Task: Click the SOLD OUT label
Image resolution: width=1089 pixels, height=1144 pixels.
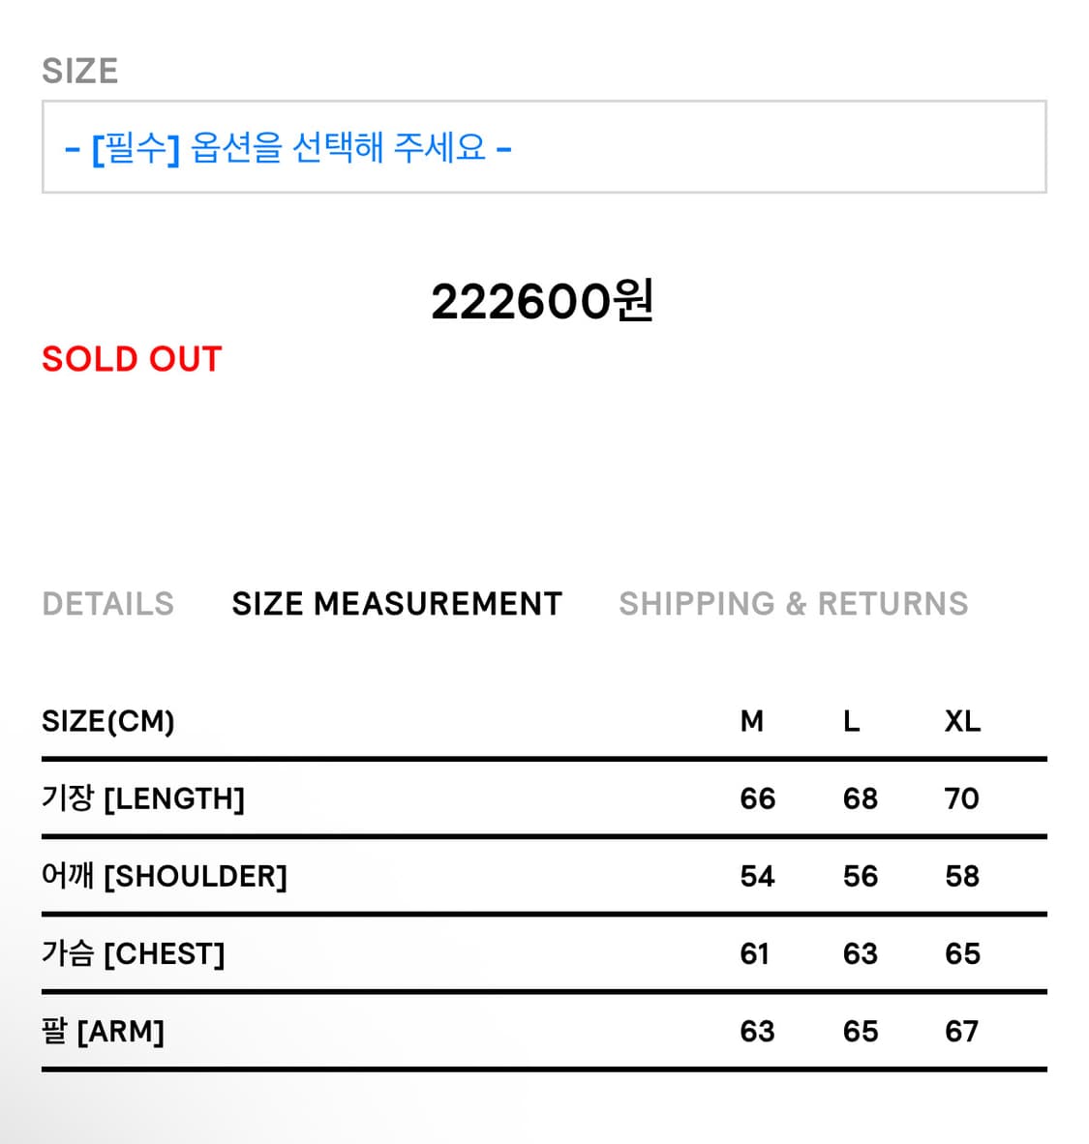Action: 130,358
